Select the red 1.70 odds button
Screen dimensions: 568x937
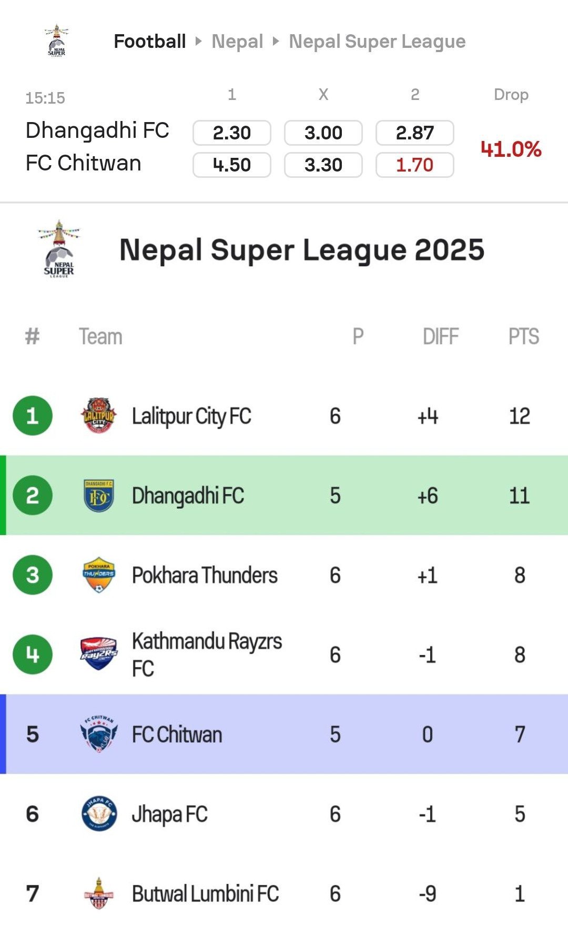415,165
